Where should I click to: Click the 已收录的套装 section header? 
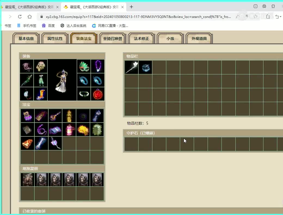coord(151,211)
